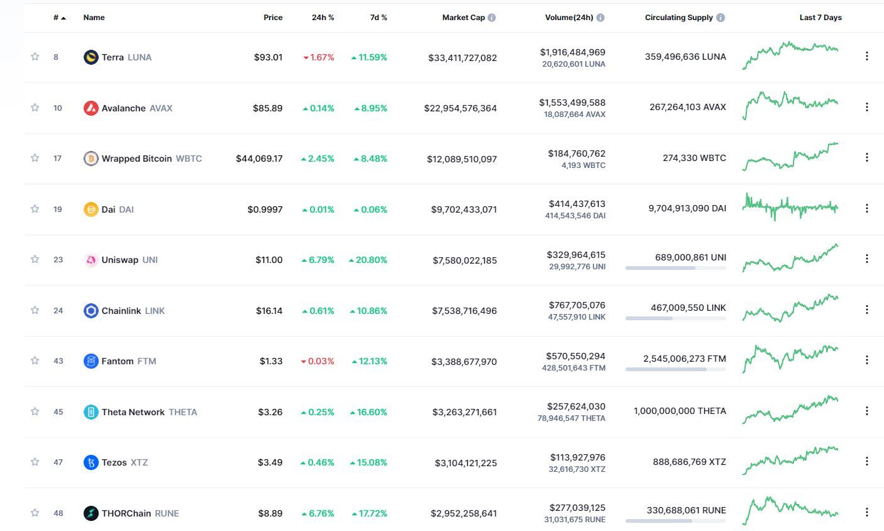
Task: Toggle the watchlist star for Dai
Action: click(35, 209)
